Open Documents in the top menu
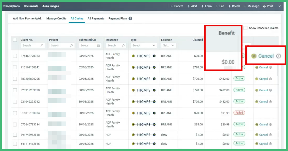This screenshot has height=151, width=288. [31, 6]
